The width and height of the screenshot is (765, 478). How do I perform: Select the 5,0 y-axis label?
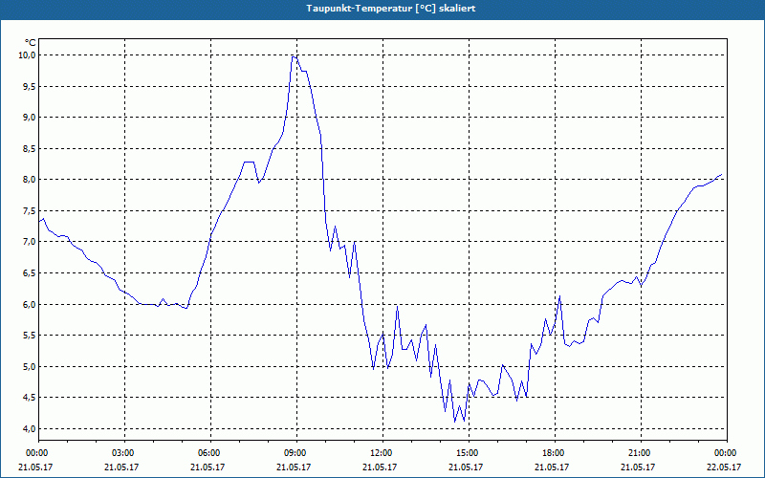pos(30,366)
